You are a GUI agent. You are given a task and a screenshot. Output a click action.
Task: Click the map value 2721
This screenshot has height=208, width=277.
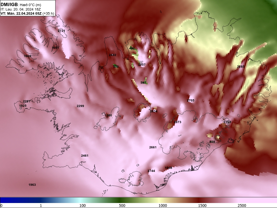coord(61,31)
